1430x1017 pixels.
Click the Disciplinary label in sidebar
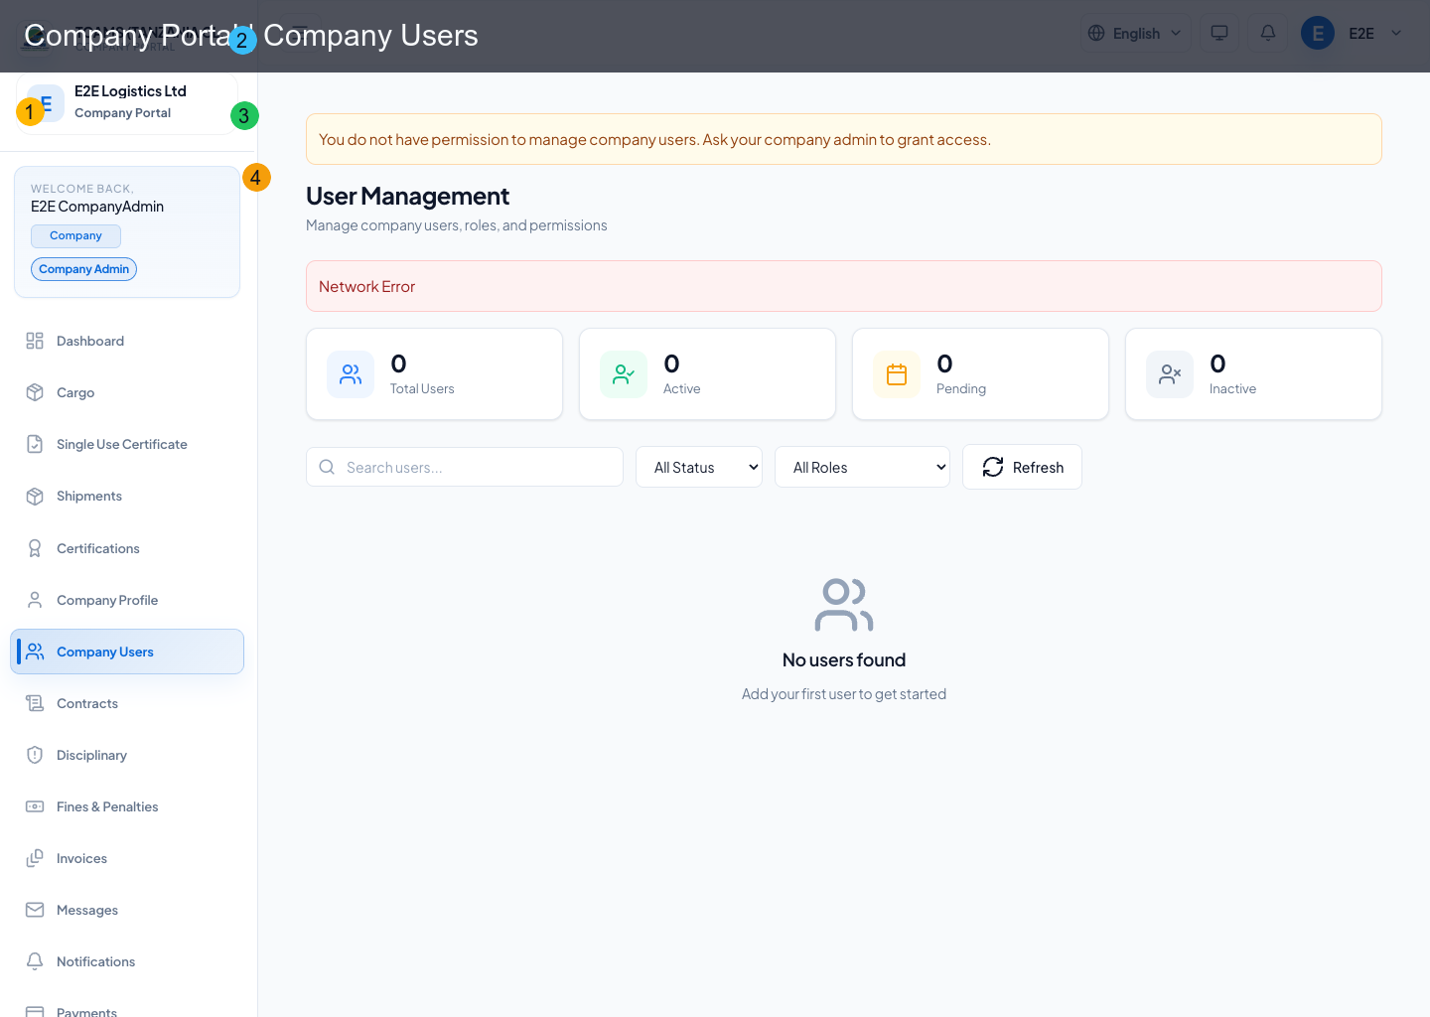click(x=91, y=755)
